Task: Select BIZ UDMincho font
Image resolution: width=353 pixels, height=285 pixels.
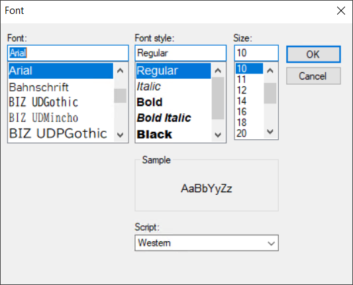Action: pyautogui.click(x=61, y=117)
